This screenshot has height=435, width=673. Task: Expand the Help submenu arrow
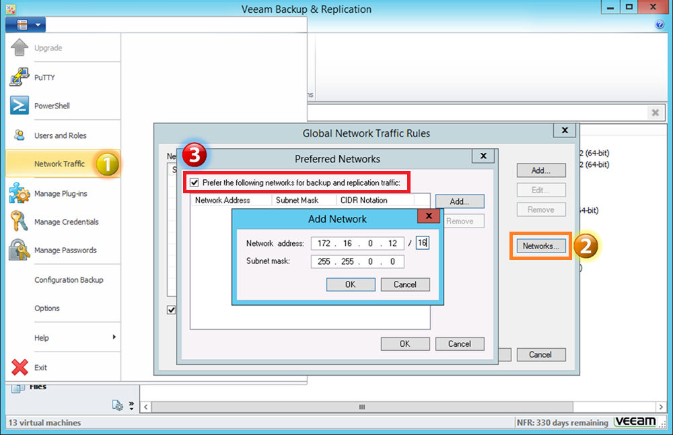click(x=114, y=337)
